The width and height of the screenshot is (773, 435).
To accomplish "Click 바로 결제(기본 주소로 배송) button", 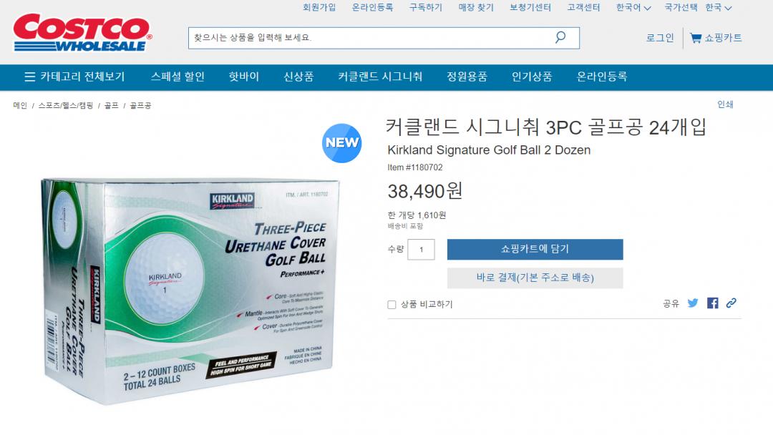I will 535,278.
